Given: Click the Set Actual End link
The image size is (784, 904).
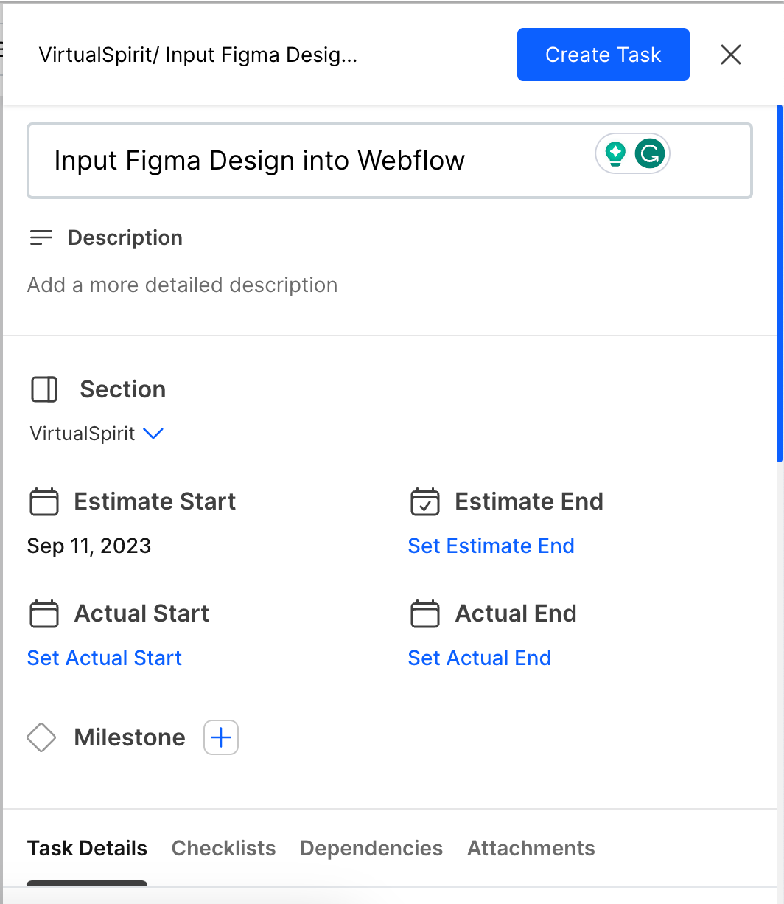Looking at the screenshot, I should 480,658.
